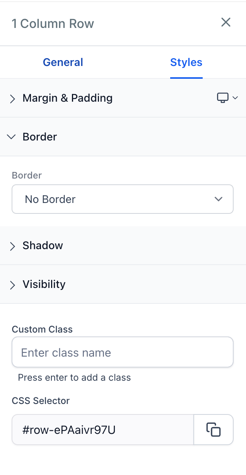Screen dimensions: 246x475
Task: Click the 1 Column Row panel title
Action: 53,24
